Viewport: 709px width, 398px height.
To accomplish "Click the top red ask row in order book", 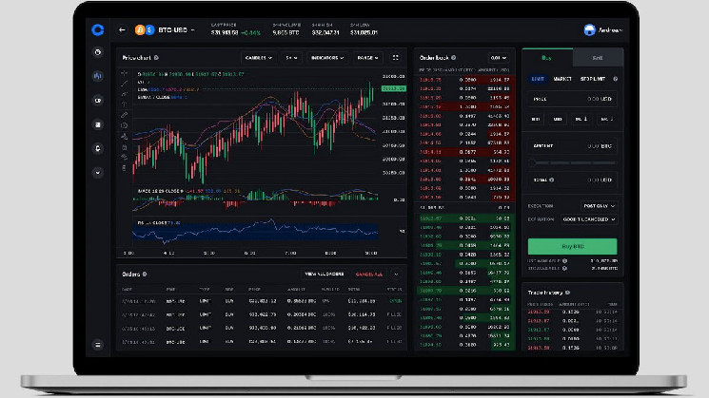I will coord(466,80).
